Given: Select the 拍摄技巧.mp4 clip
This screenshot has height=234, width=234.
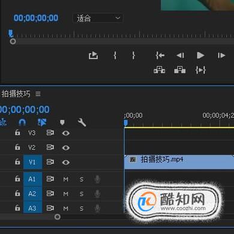Looking at the screenshot, I should coord(179,162).
